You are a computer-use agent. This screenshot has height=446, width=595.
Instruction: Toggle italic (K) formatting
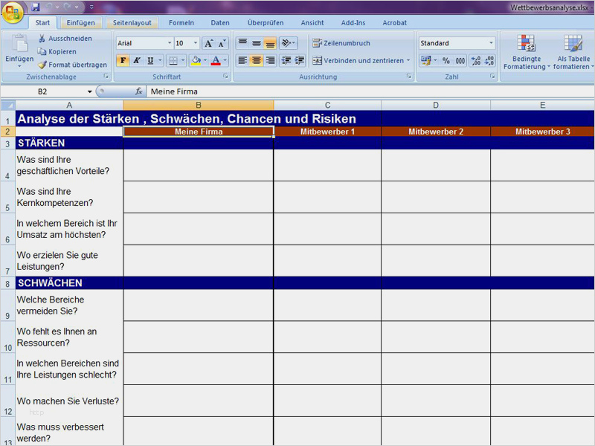137,61
